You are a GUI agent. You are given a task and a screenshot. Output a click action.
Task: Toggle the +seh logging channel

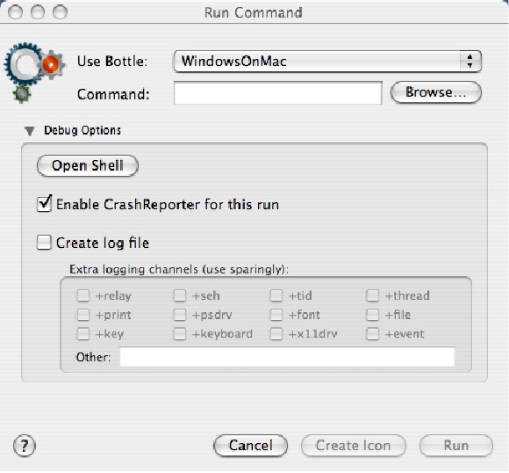tap(180, 295)
